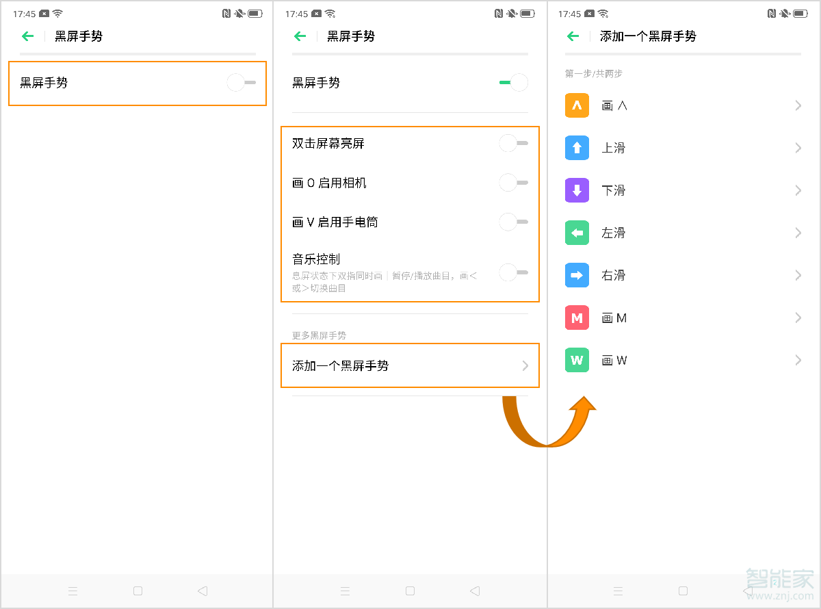Expand the 添加一个黑屏手势 row arrow

[x=524, y=365]
